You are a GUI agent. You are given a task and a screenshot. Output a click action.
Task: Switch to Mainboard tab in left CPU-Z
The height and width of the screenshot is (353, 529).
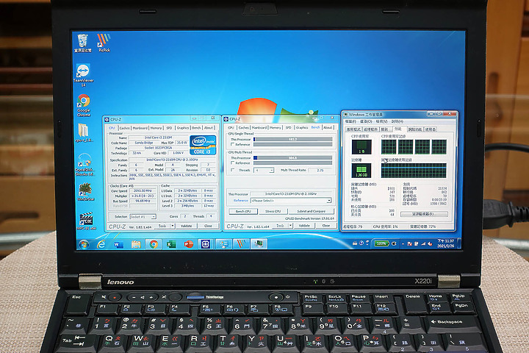pos(140,128)
